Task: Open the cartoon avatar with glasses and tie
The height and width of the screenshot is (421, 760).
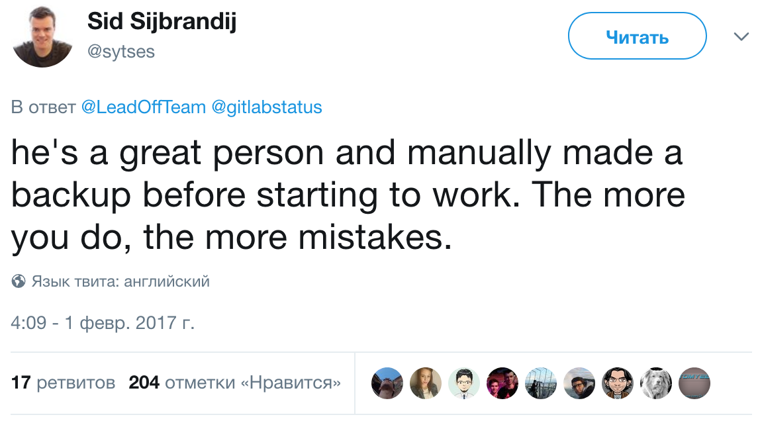Action: click(464, 383)
